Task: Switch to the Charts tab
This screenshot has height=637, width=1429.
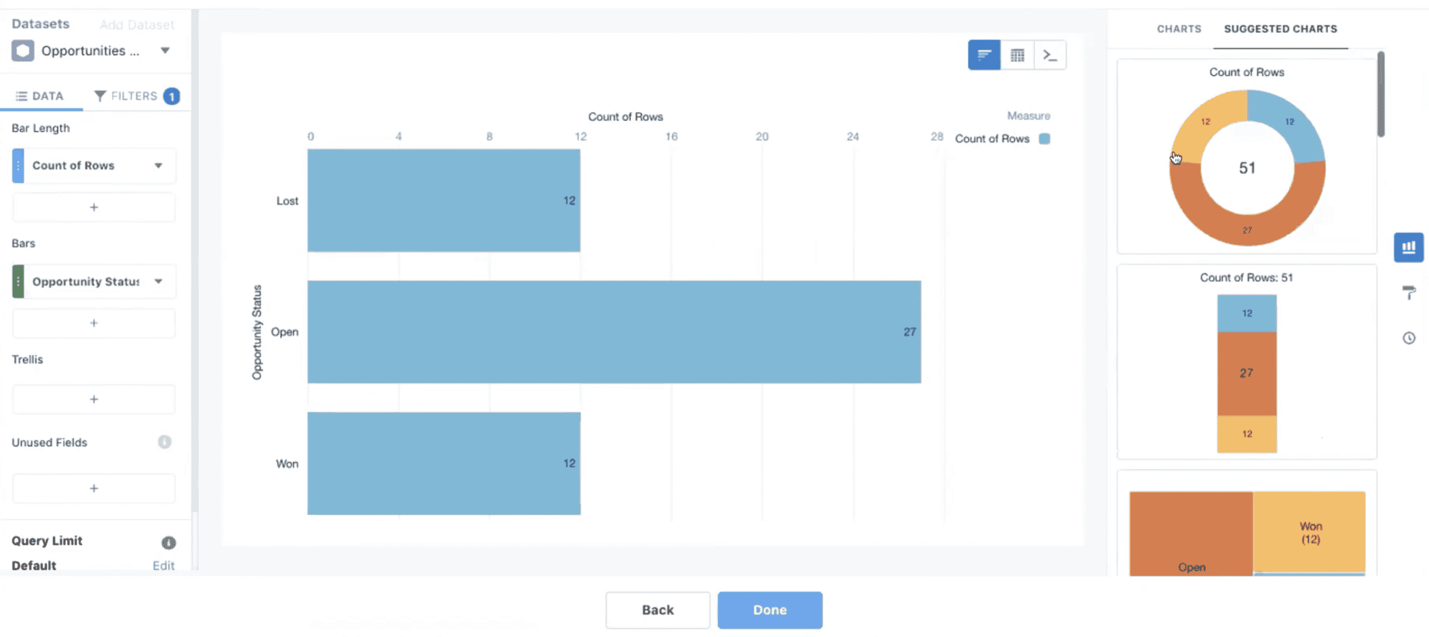Action: pyautogui.click(x=1178, y=29)
